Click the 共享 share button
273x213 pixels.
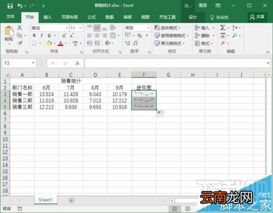pyautogui.click(x=257, y=17)
